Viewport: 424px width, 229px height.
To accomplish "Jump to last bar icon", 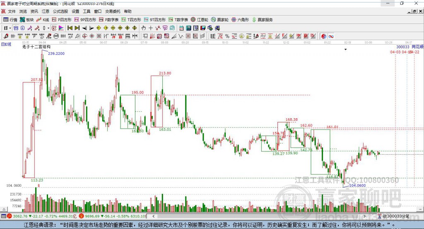I will 77,28.
